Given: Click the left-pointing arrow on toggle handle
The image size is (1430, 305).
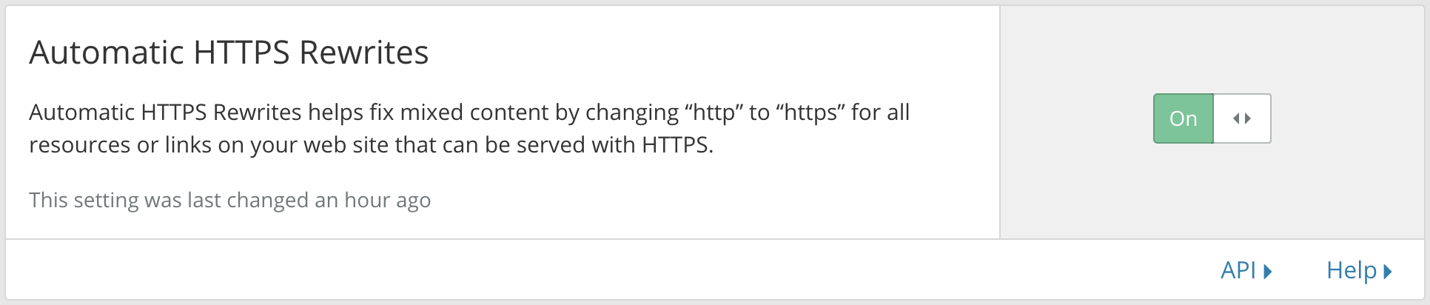Looking at the screenshot, I should point(1236,118).
